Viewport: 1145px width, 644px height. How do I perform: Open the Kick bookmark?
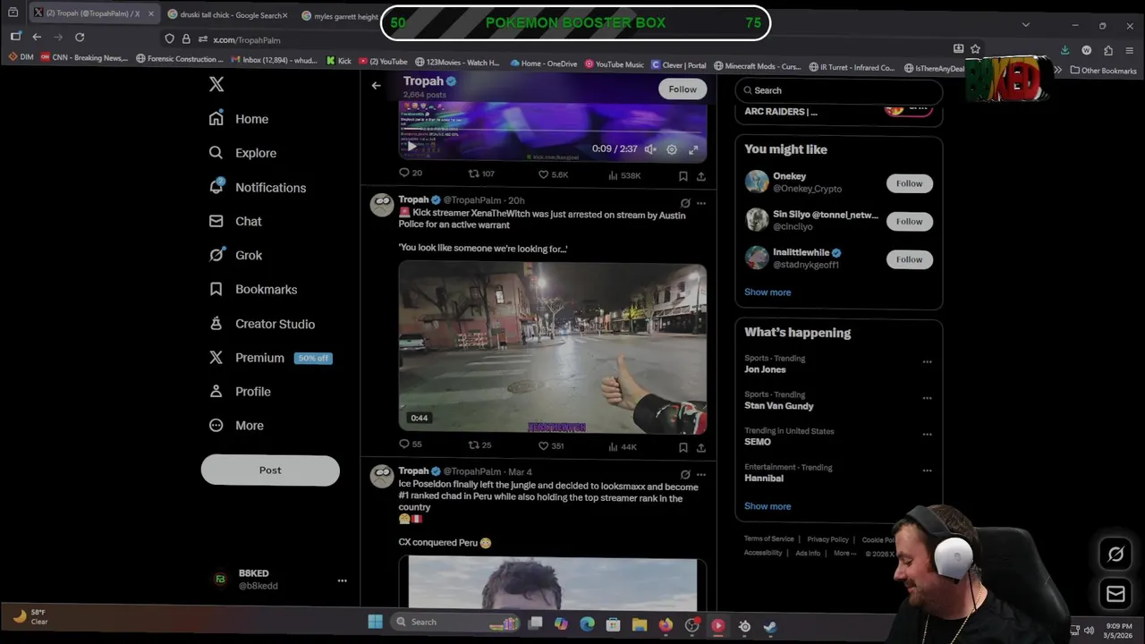point(338,62)
